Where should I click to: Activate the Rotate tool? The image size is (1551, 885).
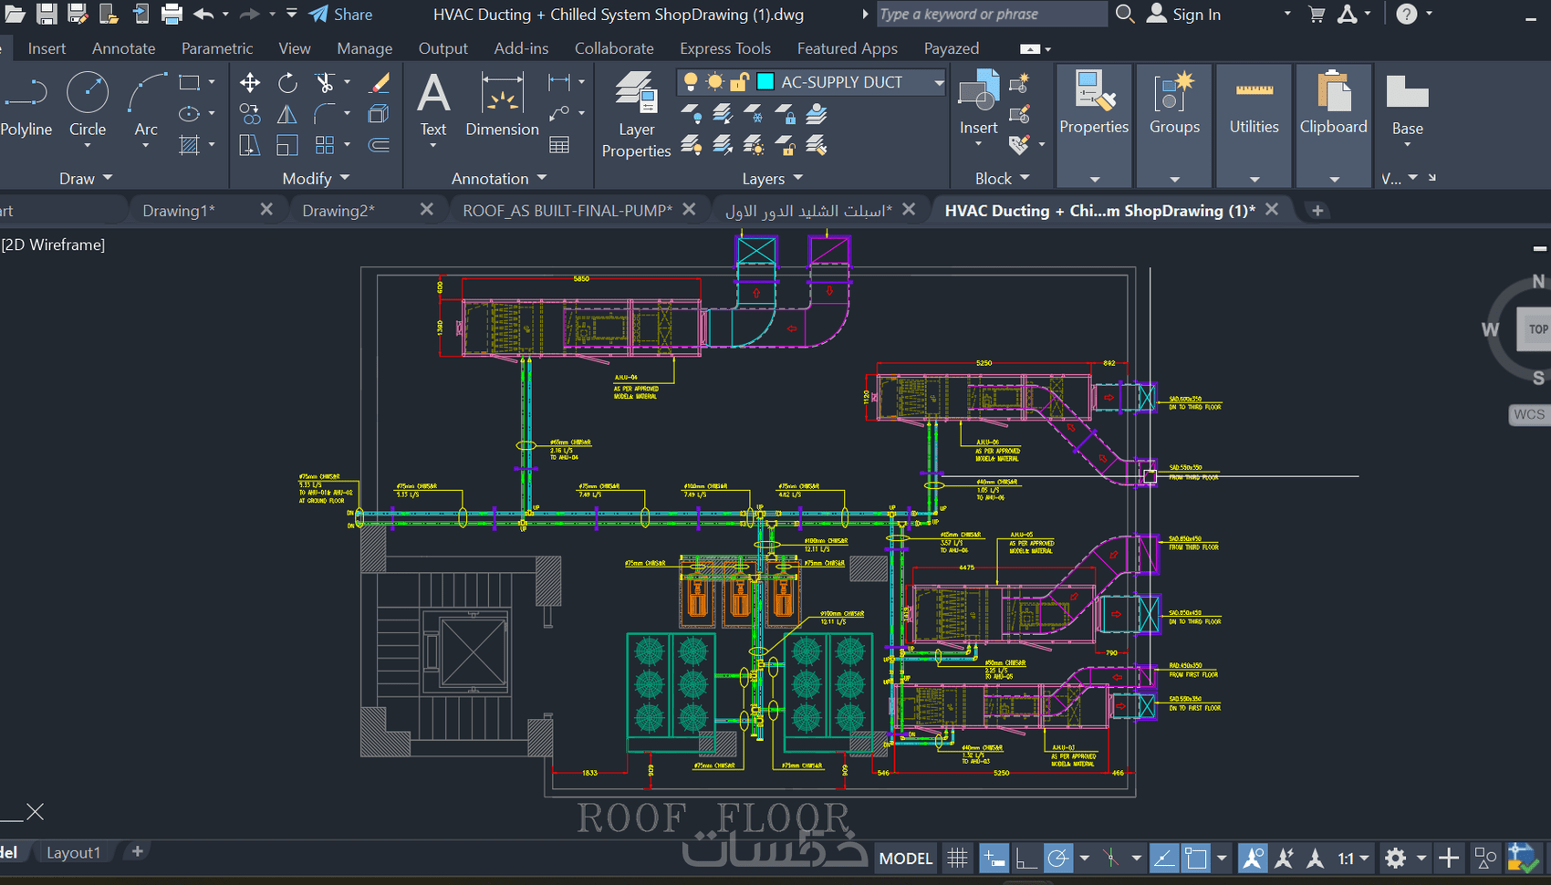[287, 83]
